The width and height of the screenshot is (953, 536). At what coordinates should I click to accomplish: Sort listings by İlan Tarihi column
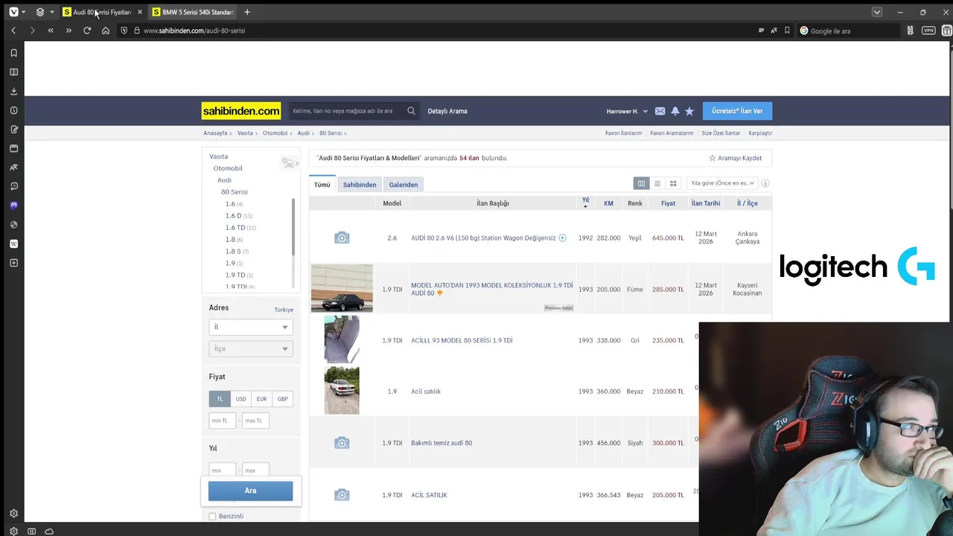pos(706,203)
